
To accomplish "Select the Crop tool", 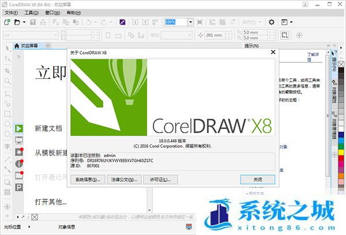I will pyautogui.click(x=7, y=71).
